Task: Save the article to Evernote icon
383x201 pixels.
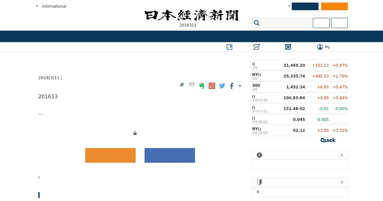Action: click(202, 86)
